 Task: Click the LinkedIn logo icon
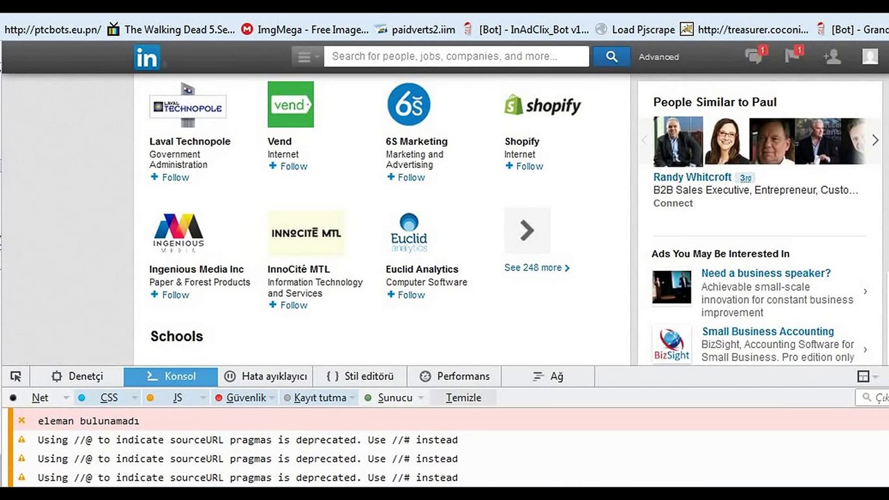pyautogui.click(x=147, y=57)
